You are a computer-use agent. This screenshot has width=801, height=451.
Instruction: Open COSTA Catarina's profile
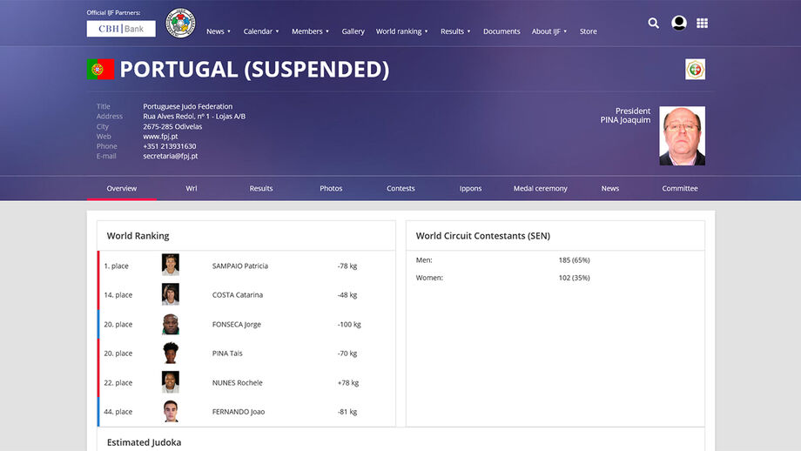click(x=238, y=295)
